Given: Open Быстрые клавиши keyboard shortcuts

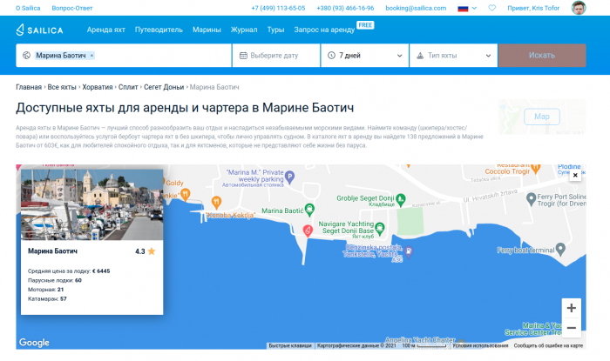Looking at the screenshot, I should 290,345.
